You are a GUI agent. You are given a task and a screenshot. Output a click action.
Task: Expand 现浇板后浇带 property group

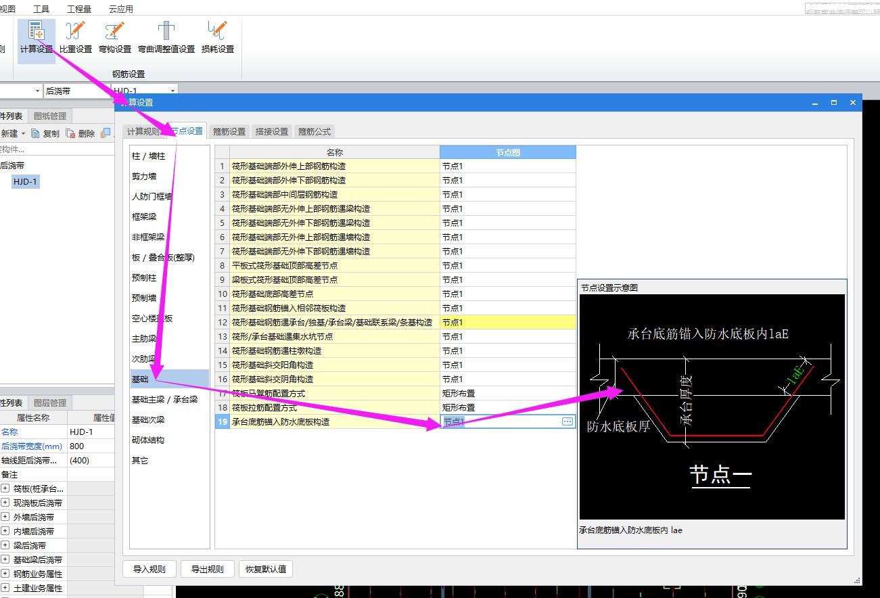5,503
